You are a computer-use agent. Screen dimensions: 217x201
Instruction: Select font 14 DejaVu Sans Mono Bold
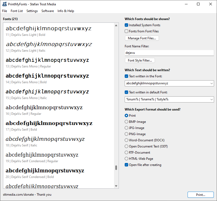click(59, 78)
